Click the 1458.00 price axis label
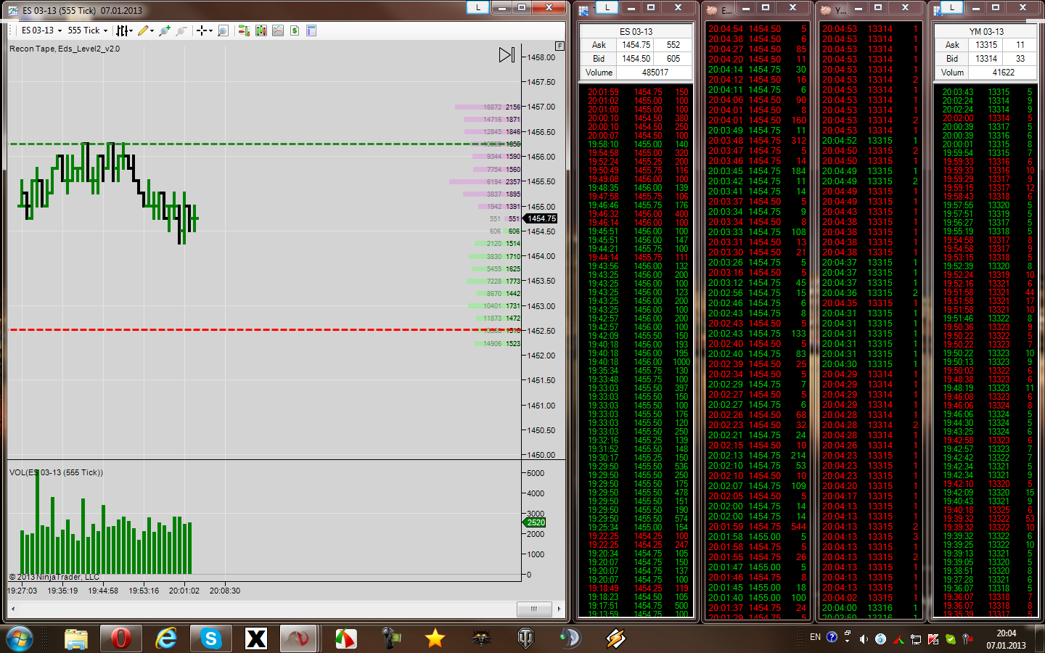 click(x=541, y=57)
